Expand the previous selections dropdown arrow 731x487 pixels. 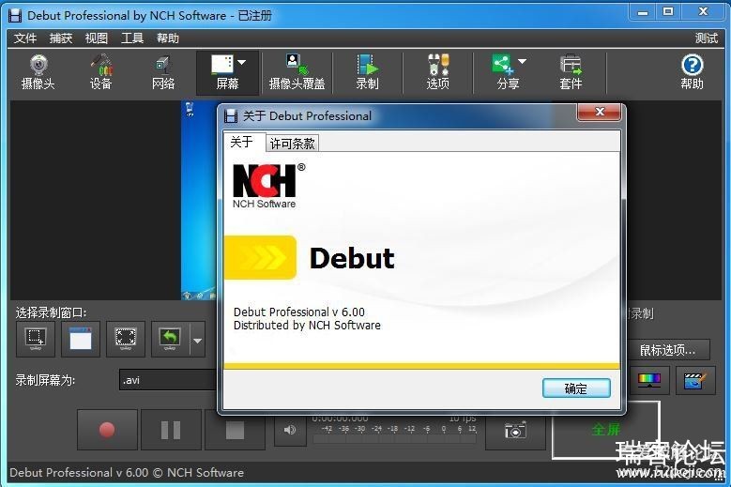click(198, 341)
